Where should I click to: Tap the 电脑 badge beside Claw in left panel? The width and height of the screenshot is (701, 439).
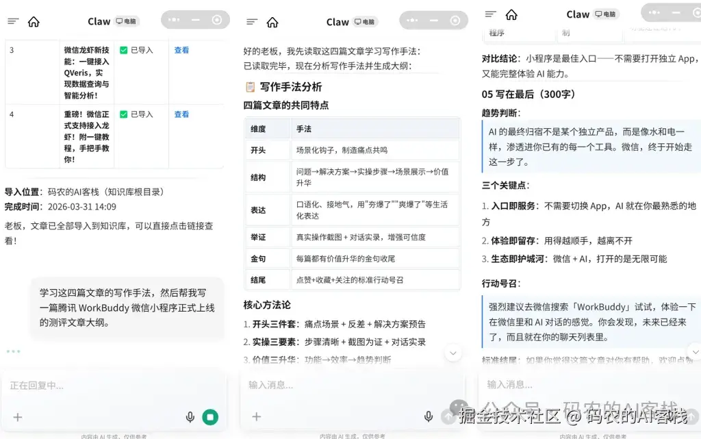127,21
